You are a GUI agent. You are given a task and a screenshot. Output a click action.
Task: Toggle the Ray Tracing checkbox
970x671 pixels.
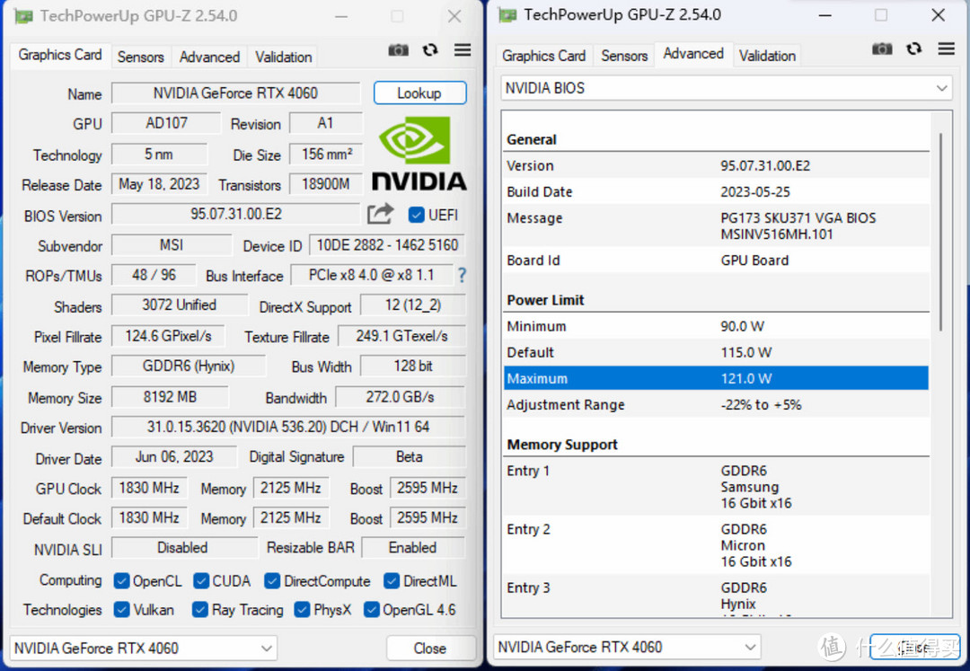click(x=199, y=610)
